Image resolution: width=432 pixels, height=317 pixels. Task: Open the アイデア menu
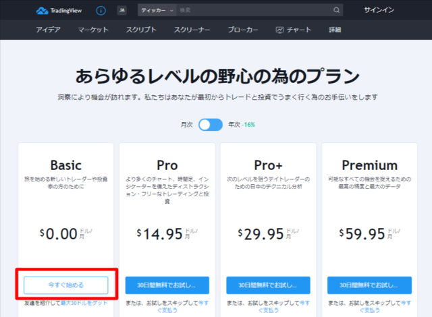tap(48, 30)
